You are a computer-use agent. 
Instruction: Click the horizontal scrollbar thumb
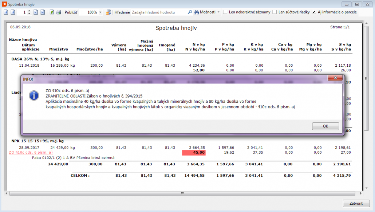click(x=182, y=193)
